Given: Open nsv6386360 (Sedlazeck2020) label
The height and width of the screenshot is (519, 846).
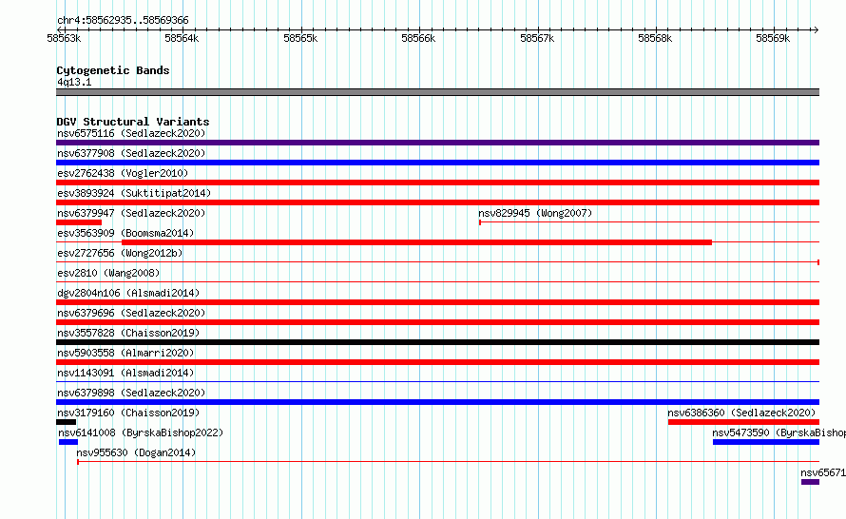Looking at the screenshot, I should coord(741,413).
